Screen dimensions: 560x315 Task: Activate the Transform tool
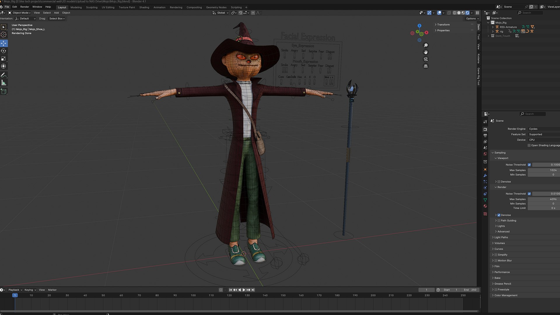pos(4,66)
